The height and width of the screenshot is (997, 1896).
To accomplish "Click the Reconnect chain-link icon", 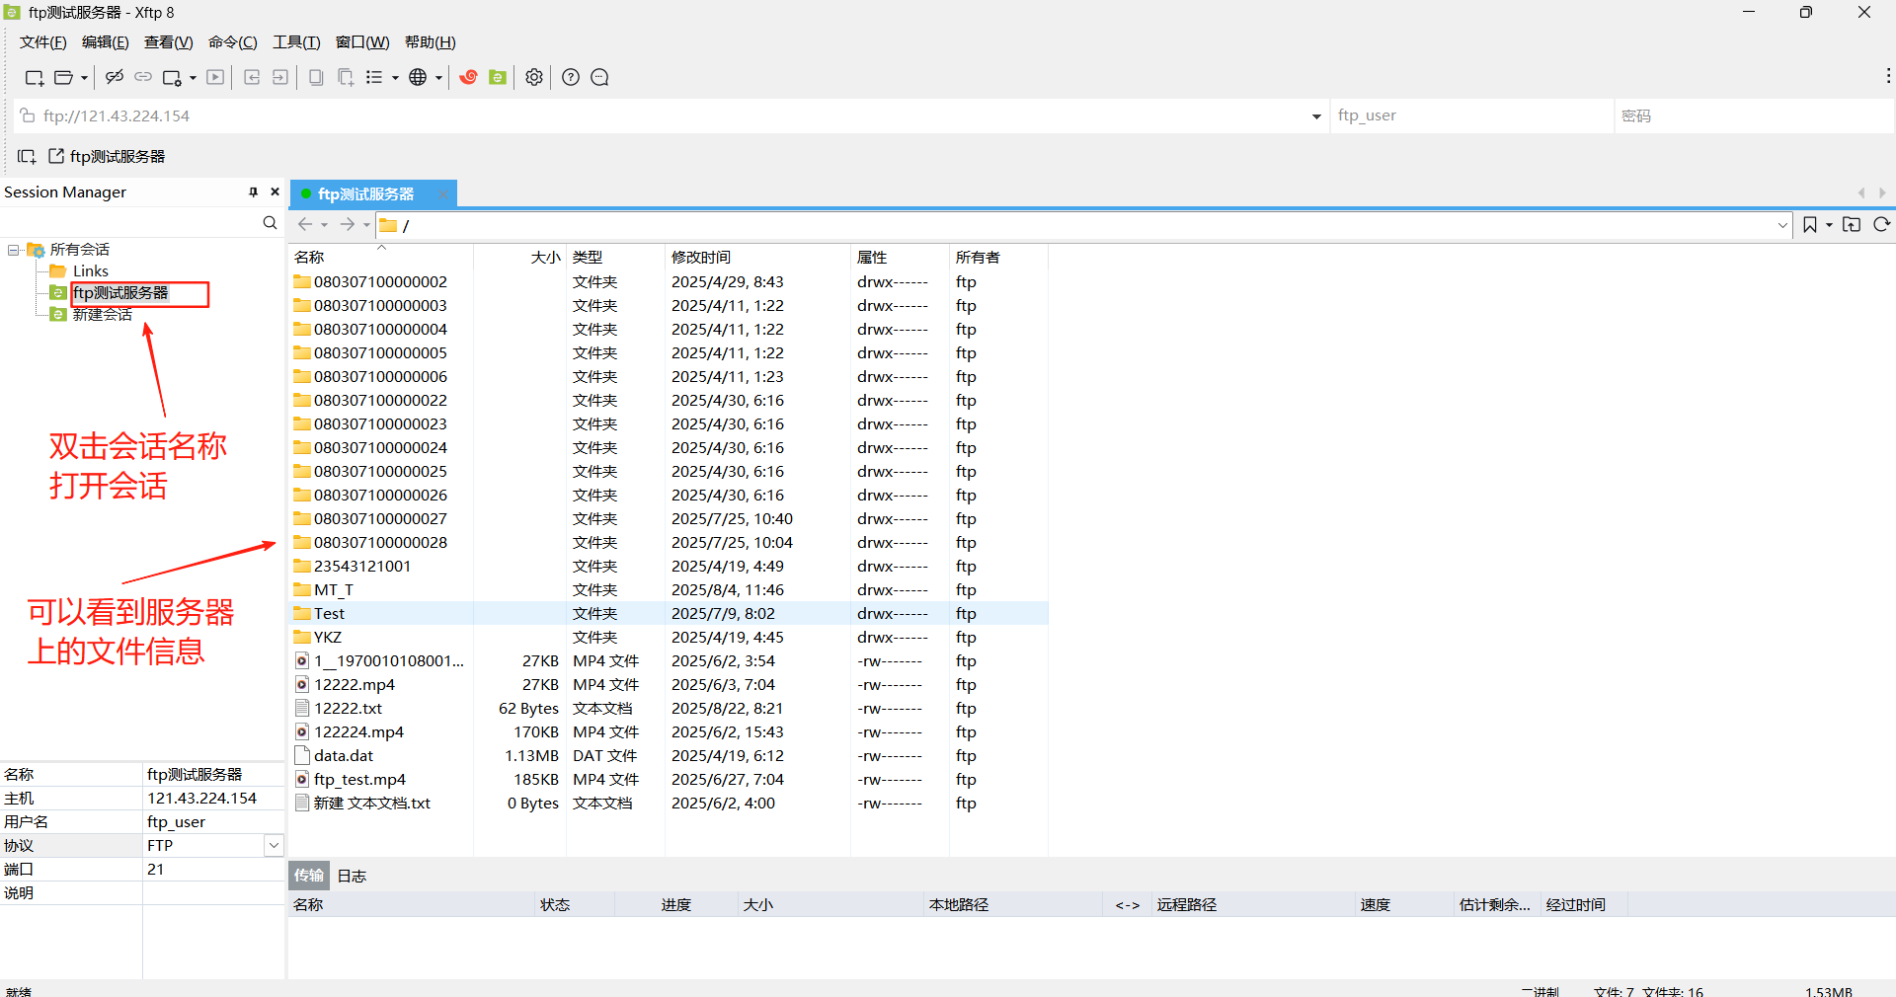I will [143, 77].
